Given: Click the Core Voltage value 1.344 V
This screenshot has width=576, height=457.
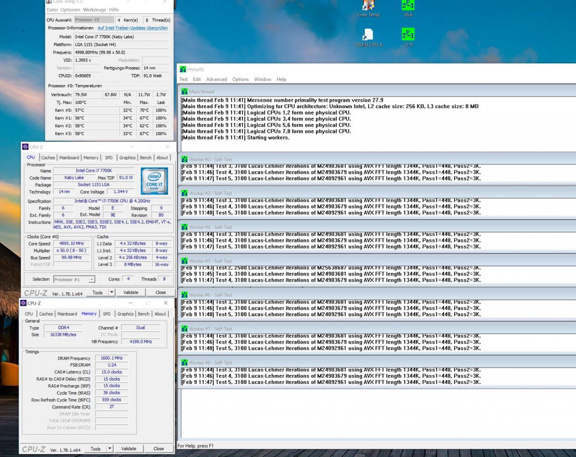Looking at the screenshot, I should pos(121,192).
